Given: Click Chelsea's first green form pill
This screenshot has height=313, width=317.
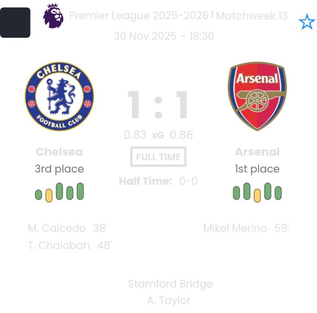Looking at the screenshot, I should 38,194.
